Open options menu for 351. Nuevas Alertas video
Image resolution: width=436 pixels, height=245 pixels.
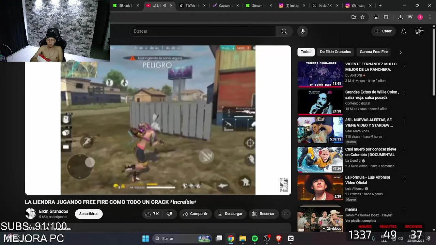coord(405,120)
